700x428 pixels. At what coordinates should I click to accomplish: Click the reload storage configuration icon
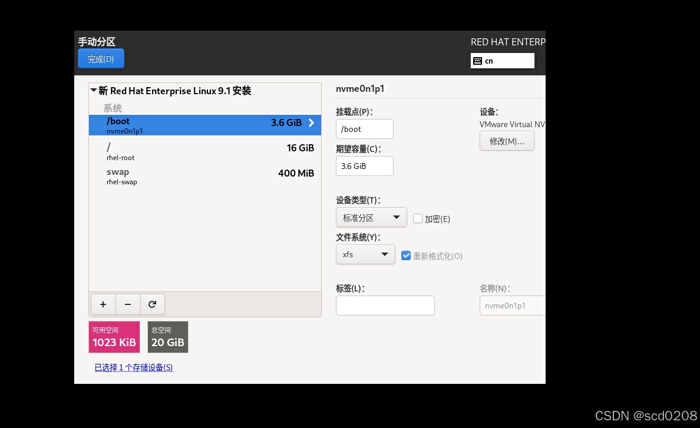tap(152, 304)
